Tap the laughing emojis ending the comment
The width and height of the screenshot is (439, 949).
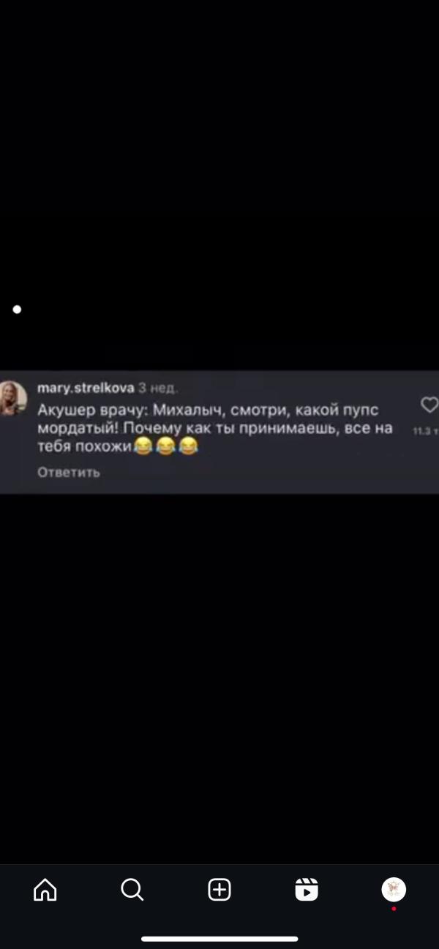tap(166, 446)
